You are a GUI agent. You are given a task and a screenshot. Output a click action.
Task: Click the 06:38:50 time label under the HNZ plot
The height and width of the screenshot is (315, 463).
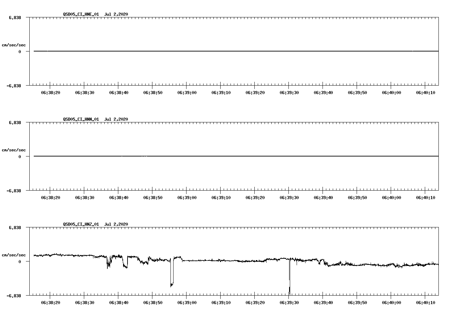pyautogui.click(x=153, y=302)
